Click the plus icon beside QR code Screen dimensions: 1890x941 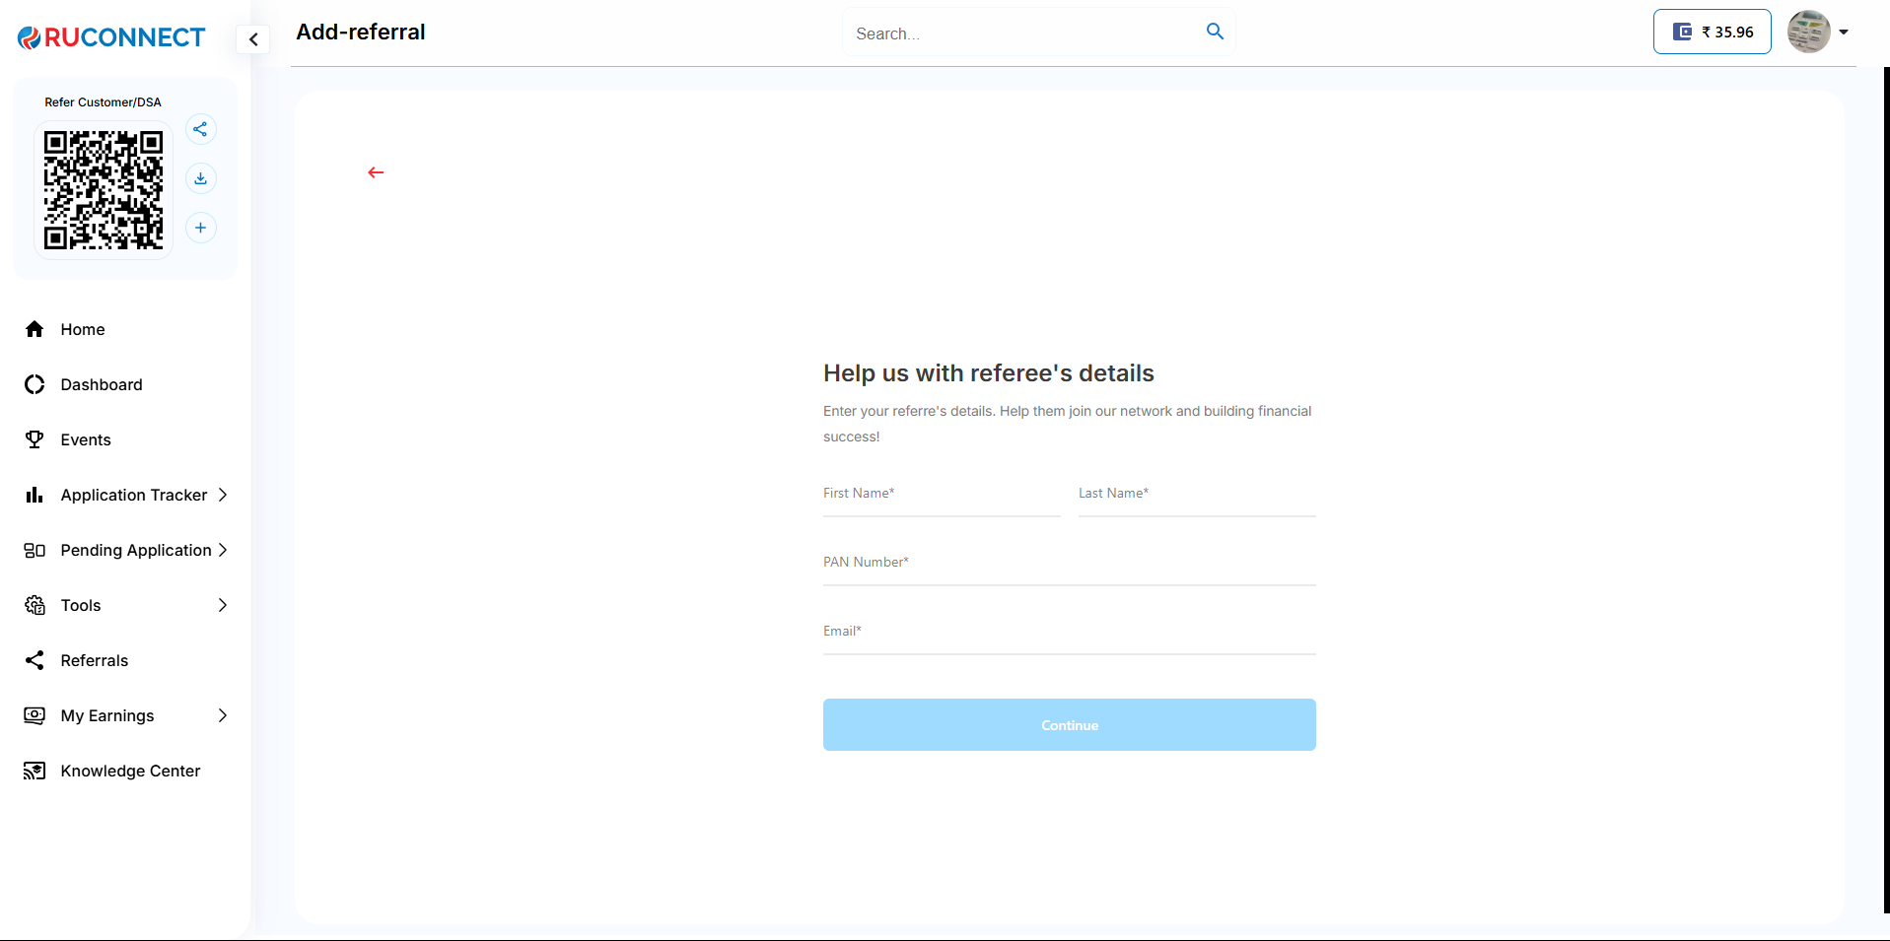(x=200, y=228)
